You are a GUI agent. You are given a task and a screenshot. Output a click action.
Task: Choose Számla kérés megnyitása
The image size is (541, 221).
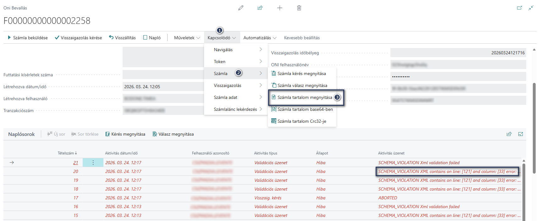tap(302, 73)
